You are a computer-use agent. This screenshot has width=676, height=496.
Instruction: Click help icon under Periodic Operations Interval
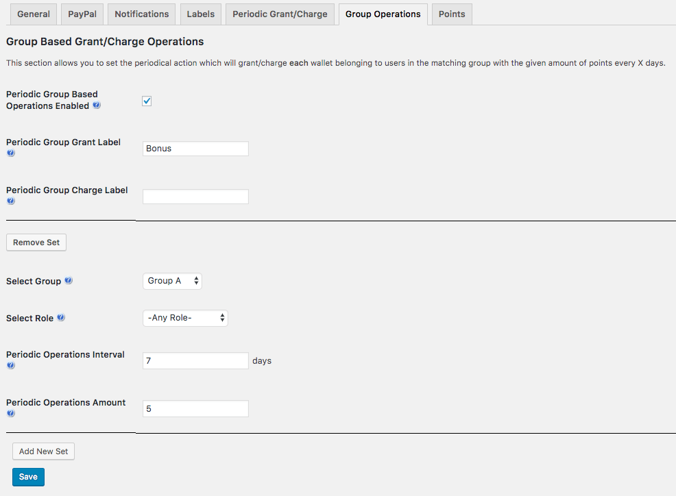click(11, 366)
